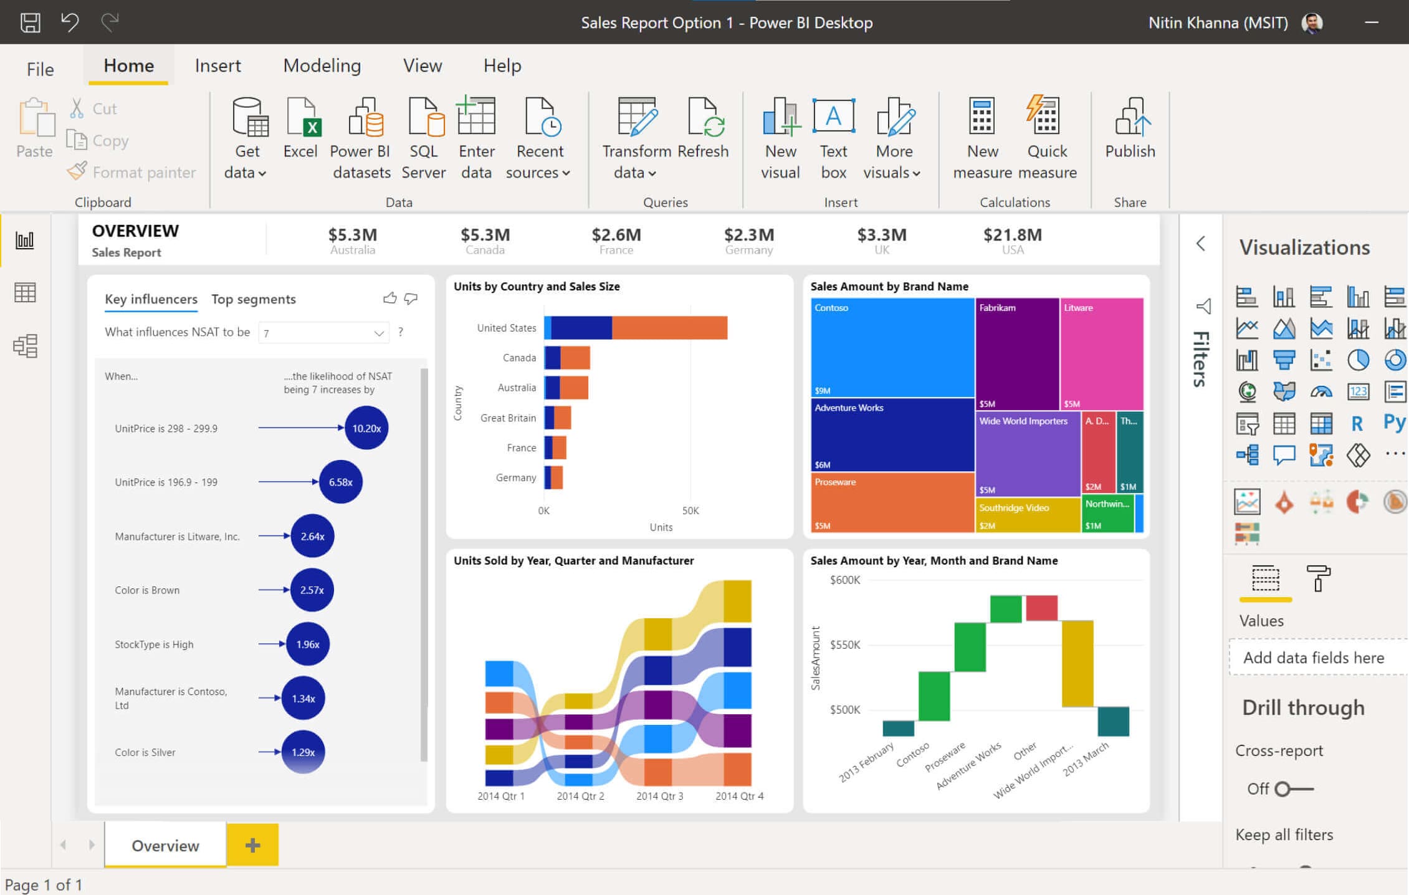
Task: Switch to the Top segments tab
Action: (252, 298)
